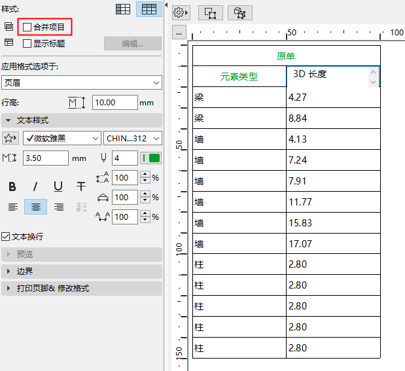Decrease the character spacing percentage
This screenshot has width=405, height=371.
145,220
